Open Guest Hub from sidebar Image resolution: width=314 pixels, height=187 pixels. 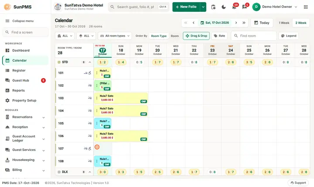25,80
